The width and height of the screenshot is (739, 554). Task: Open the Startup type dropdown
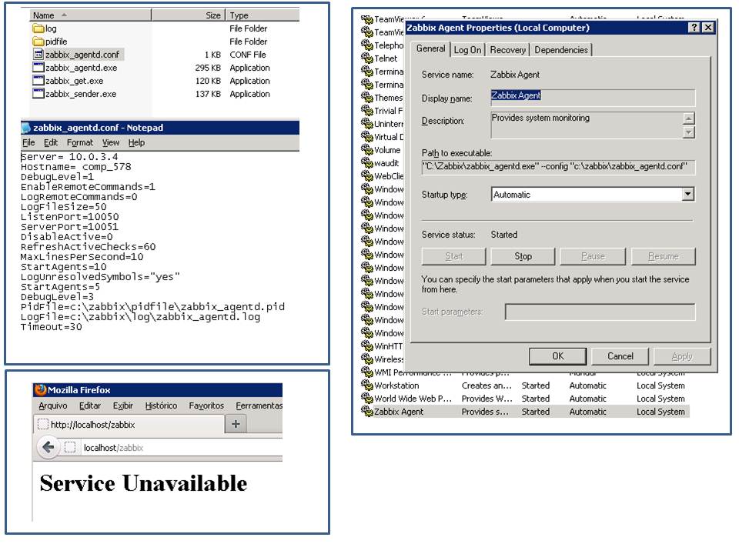point(687,194)
